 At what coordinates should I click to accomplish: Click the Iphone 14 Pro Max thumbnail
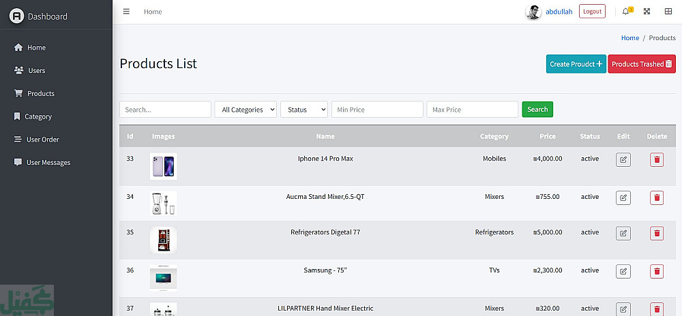(x=163, y=166)
